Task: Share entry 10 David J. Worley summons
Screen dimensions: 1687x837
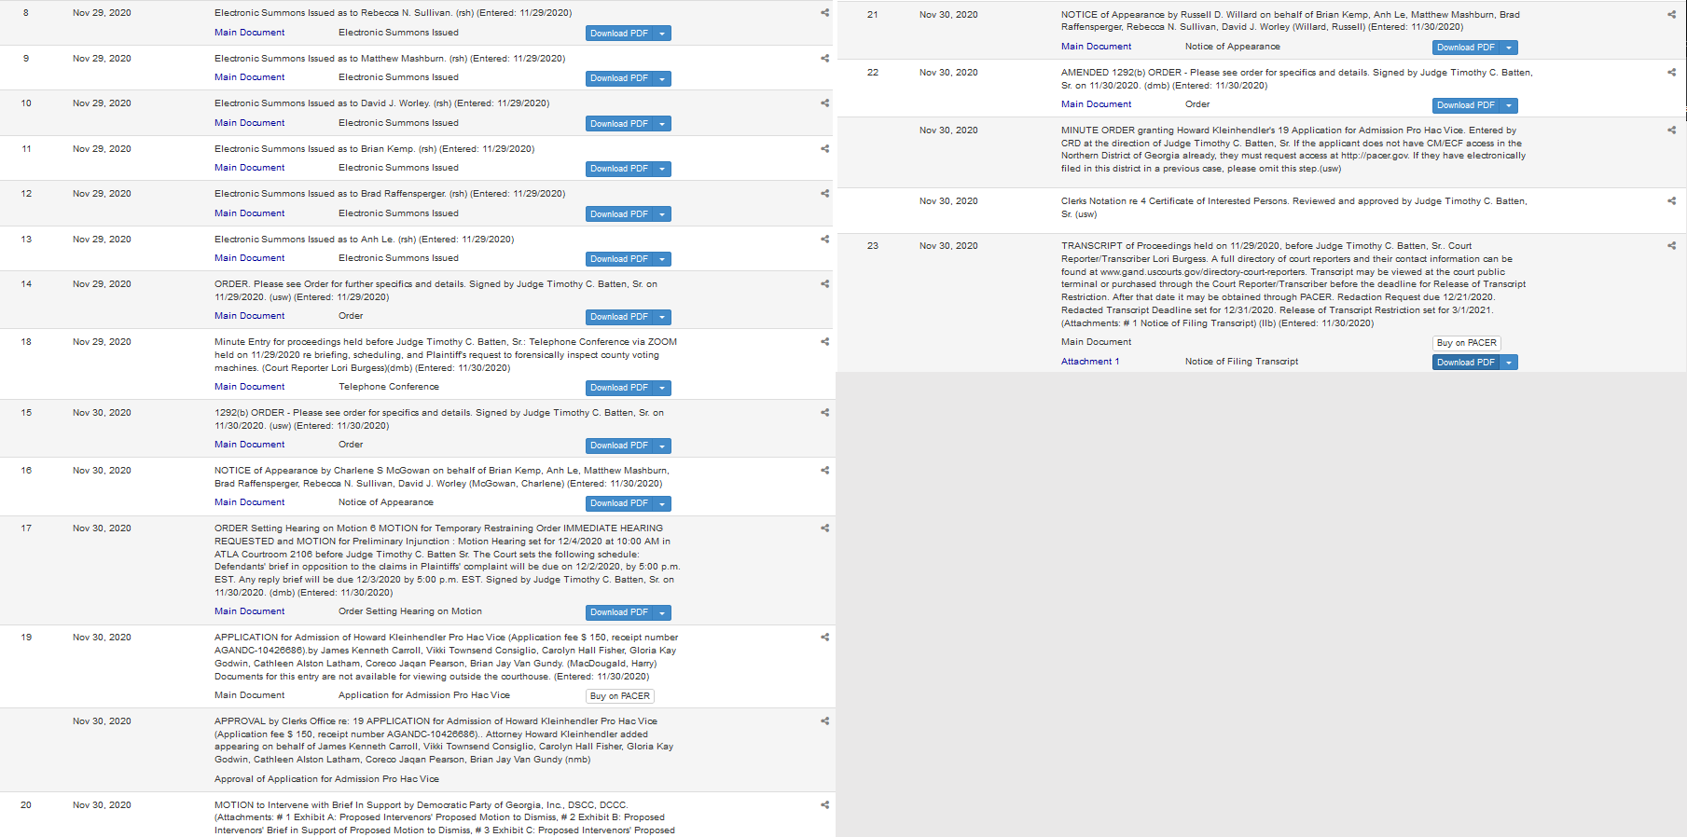Action: [x=824, y=103]
